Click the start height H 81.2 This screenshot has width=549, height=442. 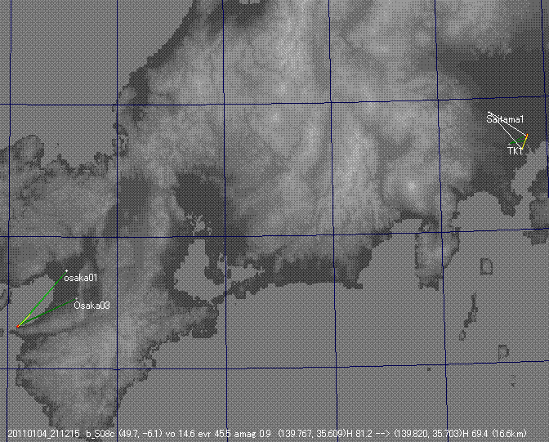point(359,434)
